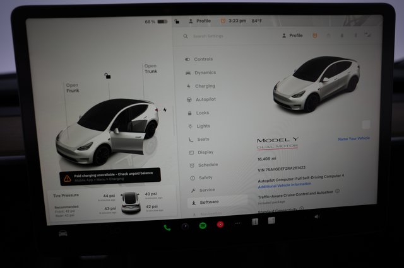Tap the Service wrench icon
Screen dimensions: 404x268
pos(193,190)
